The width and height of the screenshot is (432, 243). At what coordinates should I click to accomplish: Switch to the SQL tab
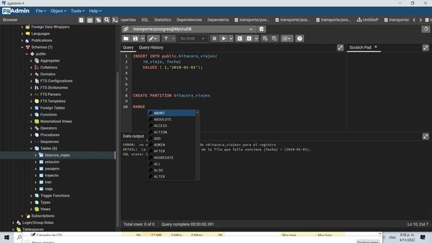pyautogui.click(x=145, y=20)
